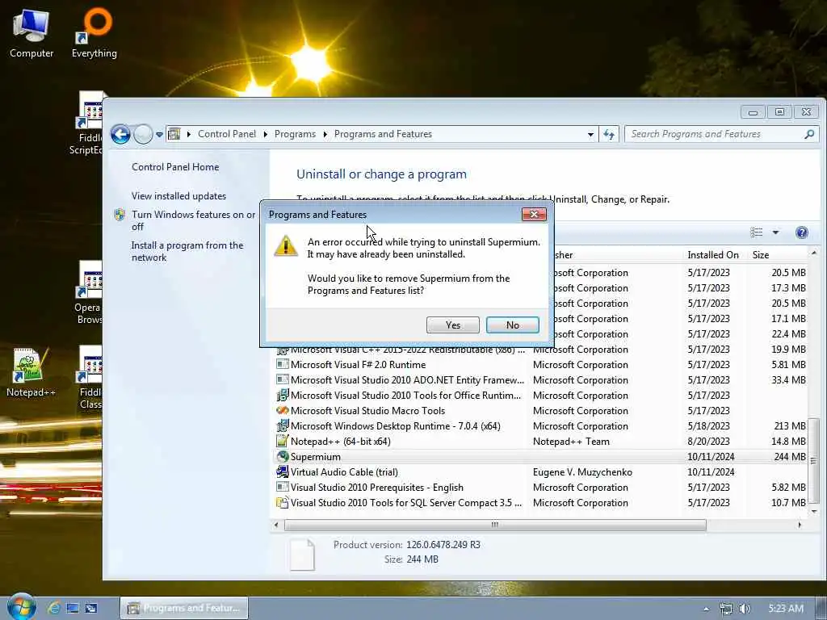Viewport: 827px width, 620px height.
Task: Click the Switch between windows quick launch icon
Action: point(91,608)
